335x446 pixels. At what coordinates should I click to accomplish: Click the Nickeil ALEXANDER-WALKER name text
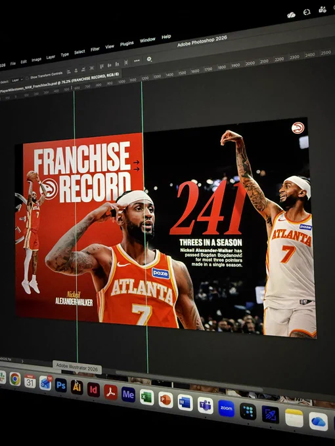point(74,298)
